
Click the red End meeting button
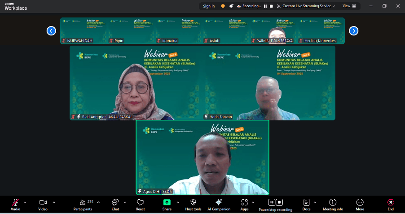coord(391,204)
